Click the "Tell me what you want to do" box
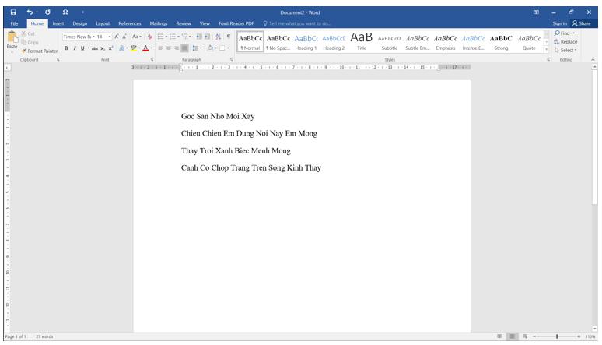 [x=299, y=23]
